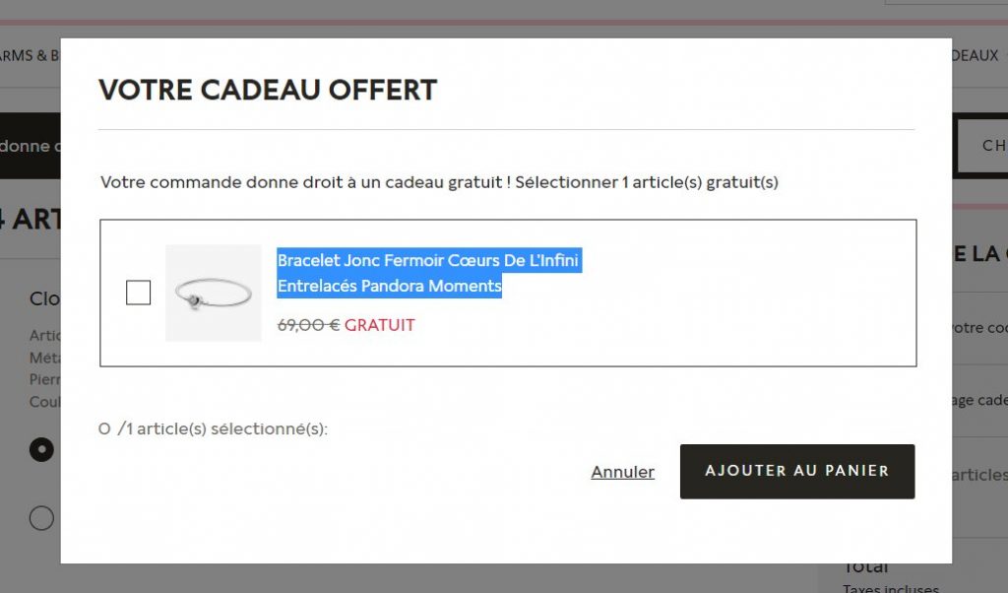Open the Charms & Bracelets menu at top left
The height and width of the screenshot is (593, 1008).
pos(30,56)
